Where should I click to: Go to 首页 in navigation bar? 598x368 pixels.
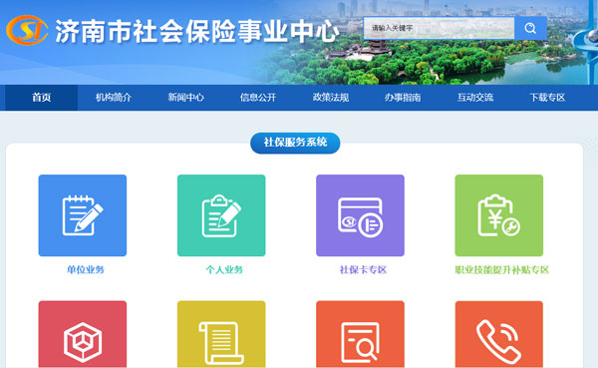[41, 98]
